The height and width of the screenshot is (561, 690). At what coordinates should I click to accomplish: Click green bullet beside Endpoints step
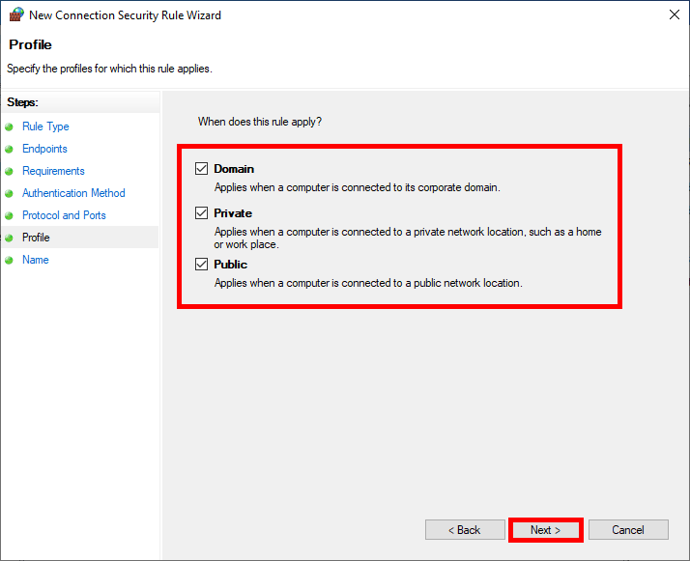(x=10, y=149)
